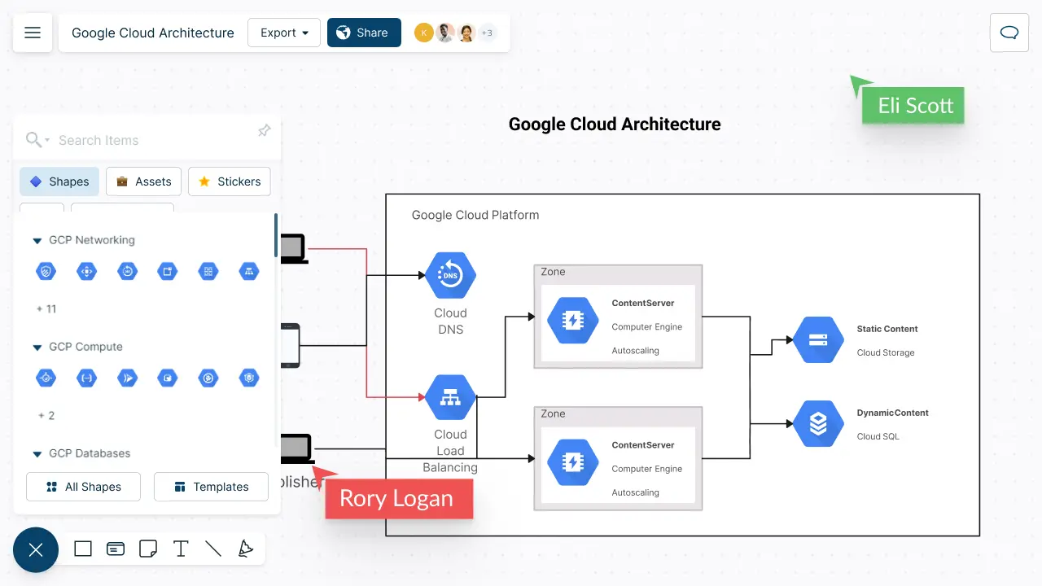
Task: Add the App Engine shape from GCP Compute
Action: pyautogui.click(x=46, y=378)
